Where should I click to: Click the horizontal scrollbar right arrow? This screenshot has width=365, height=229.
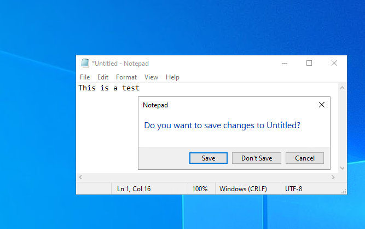[x=333, y=178]
